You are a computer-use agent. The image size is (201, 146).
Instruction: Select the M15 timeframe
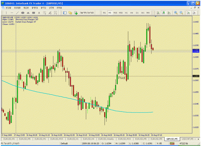[115, 13]
